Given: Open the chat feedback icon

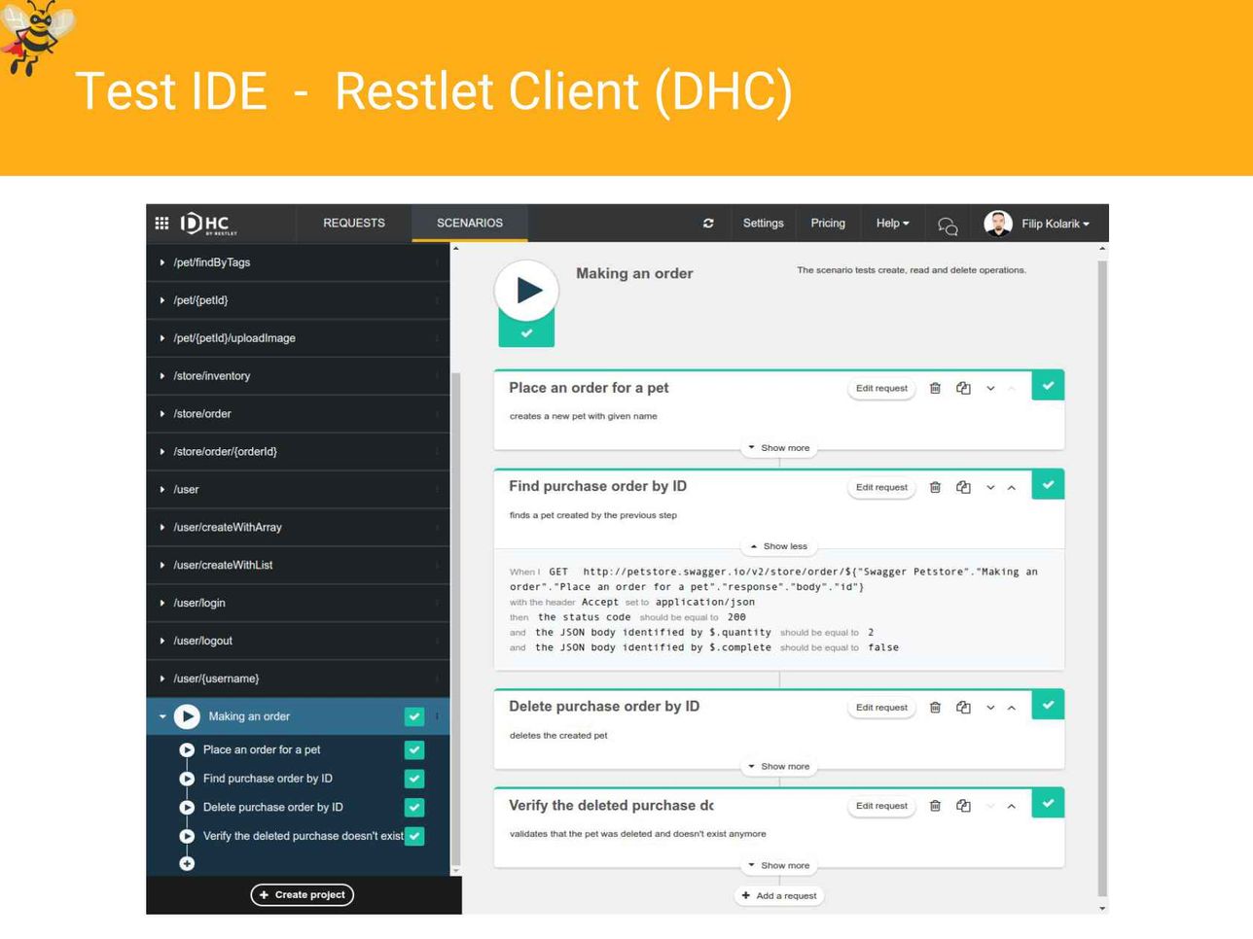Looking at the screenshot, I should (948, 226).
